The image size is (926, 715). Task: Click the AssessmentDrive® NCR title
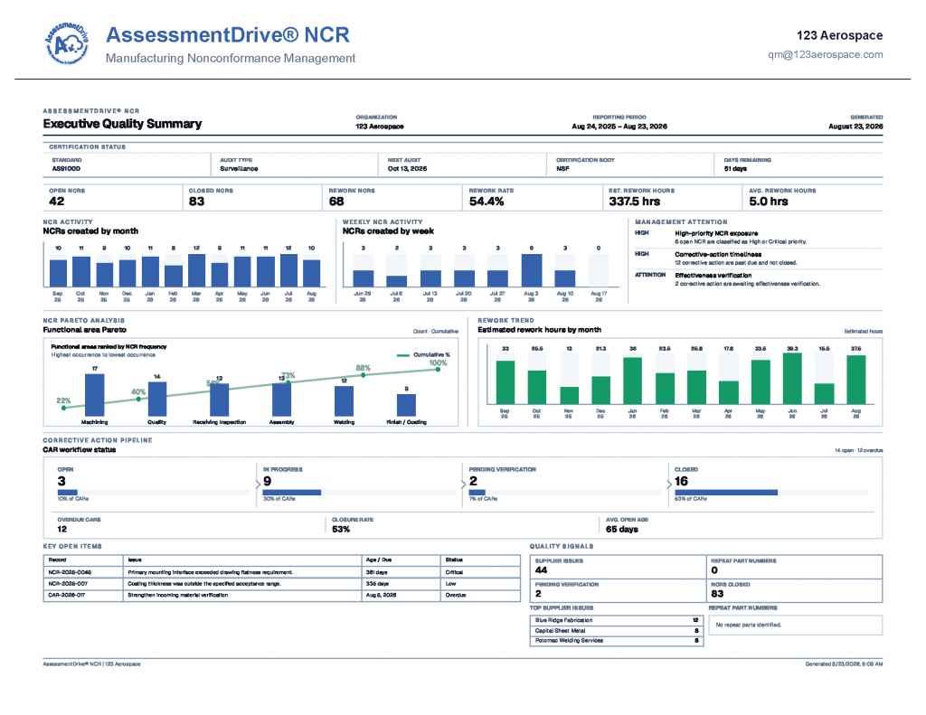[x=227, y=35]
